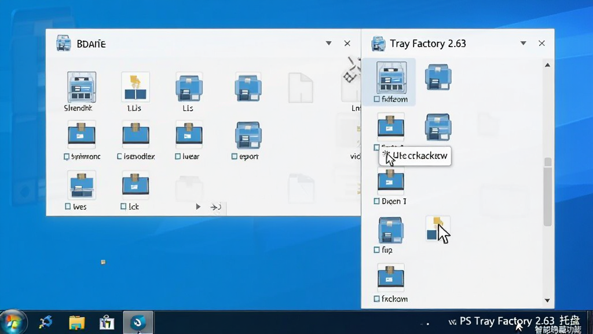Select the lck tray icon

coord(136,184)
